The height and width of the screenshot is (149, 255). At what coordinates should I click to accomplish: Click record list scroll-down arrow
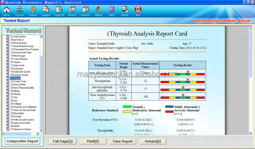coord(41,130)
